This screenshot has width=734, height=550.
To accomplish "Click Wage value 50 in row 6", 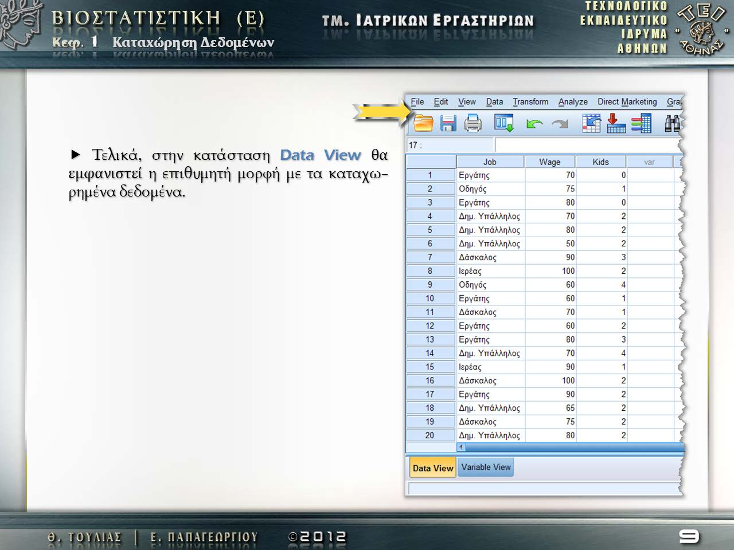I will pos(550,243).
